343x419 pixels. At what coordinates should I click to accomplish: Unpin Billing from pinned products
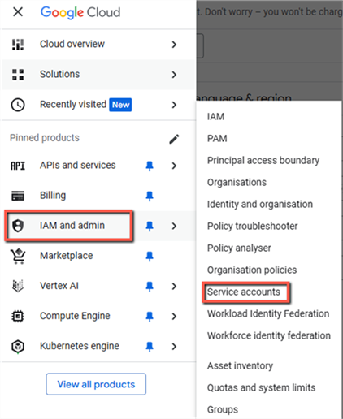[150, 196]
